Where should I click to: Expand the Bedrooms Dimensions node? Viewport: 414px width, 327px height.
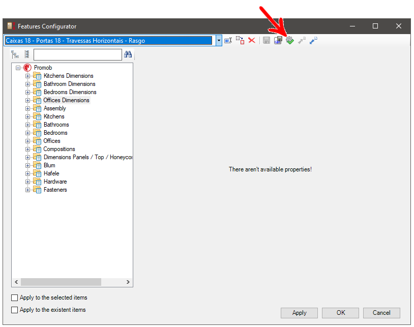[x=27, y=93]
